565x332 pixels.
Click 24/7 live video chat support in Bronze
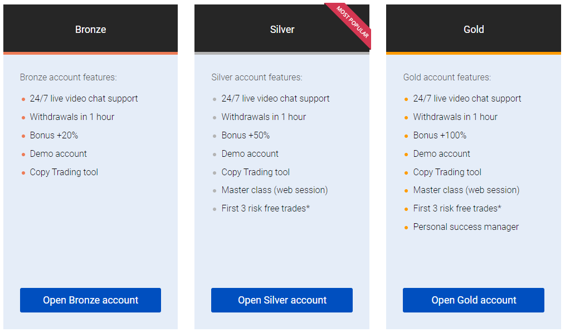coord(84,99)
